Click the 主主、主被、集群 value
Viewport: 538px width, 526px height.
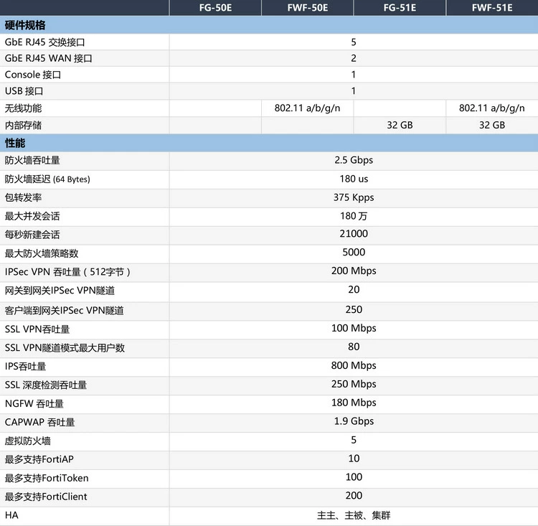[354, 515]
